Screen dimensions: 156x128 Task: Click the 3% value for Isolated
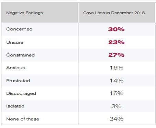(116, 106)
